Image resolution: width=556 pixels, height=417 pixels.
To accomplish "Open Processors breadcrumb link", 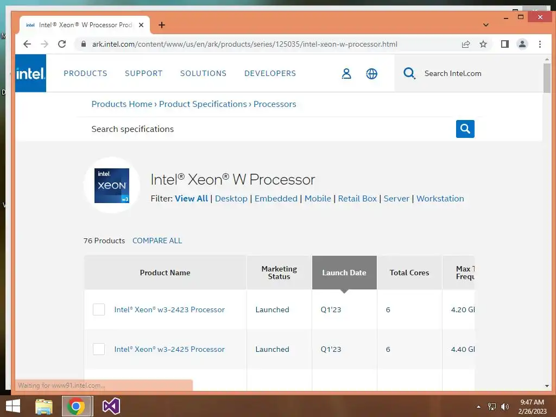I will click(x=275, y=104).
